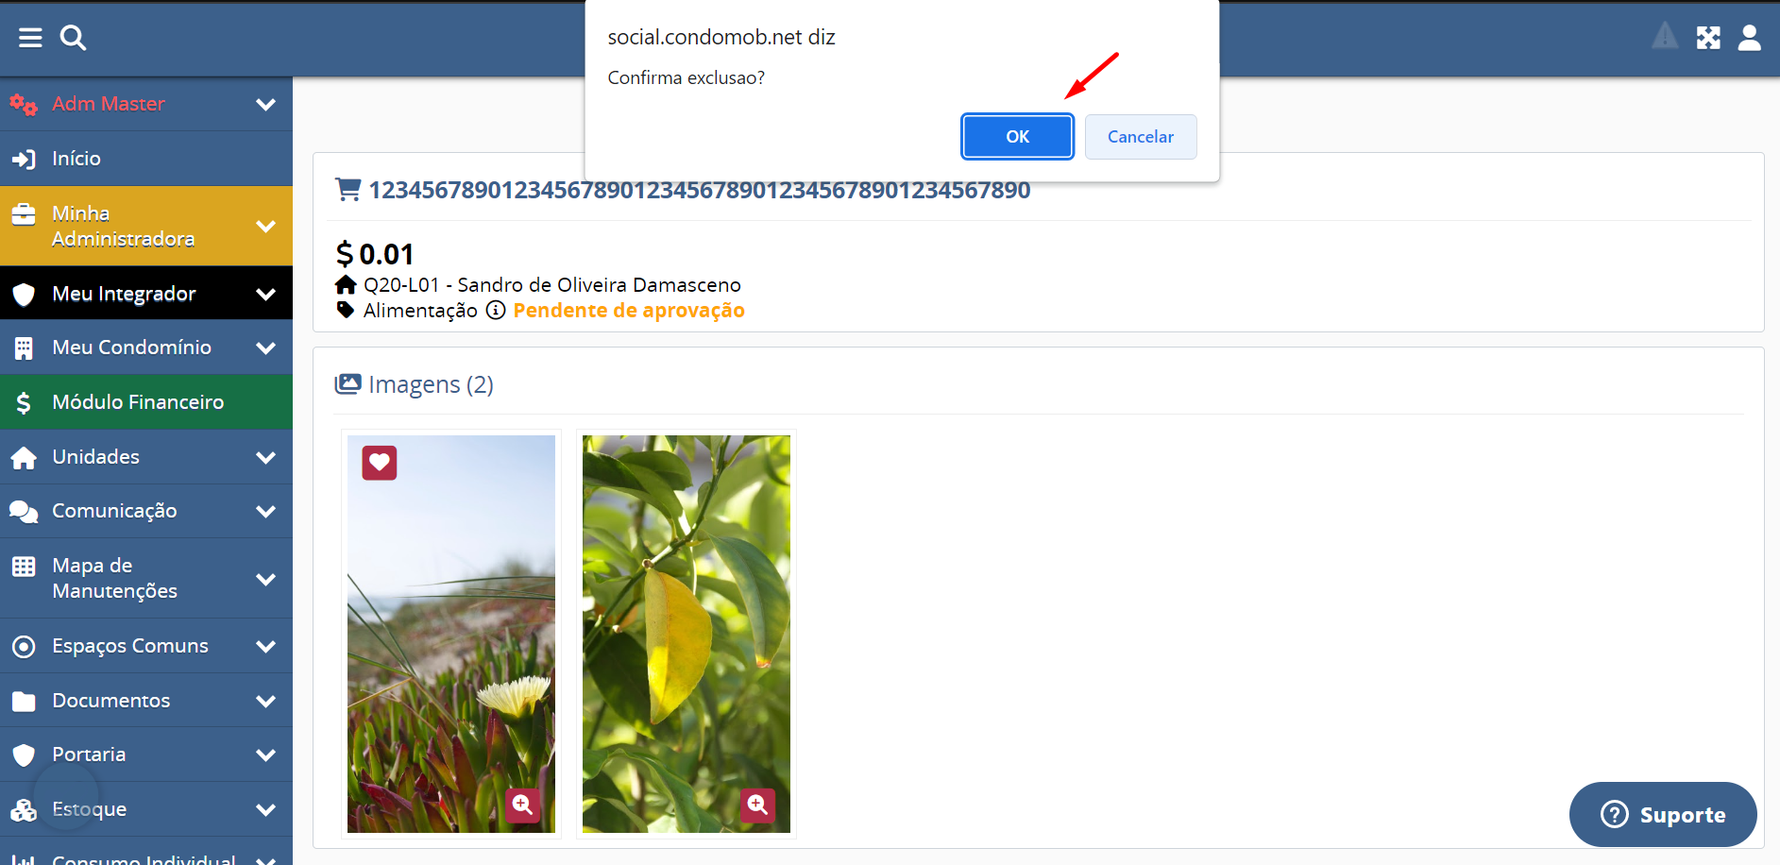The height and width of the screenshot is (865, 1780).
Task: Expand Minha Administradora chevron
Action: [x=266, y=227]
